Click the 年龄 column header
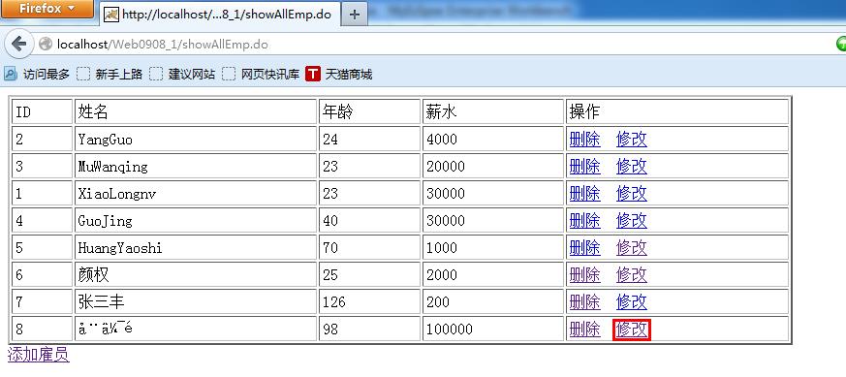This screenshot has height=377, width=846. pyautogui.click(x=369, y=112)
